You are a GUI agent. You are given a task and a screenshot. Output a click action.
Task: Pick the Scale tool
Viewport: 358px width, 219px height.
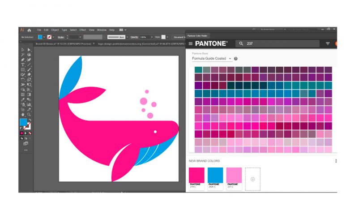point(29,80)
